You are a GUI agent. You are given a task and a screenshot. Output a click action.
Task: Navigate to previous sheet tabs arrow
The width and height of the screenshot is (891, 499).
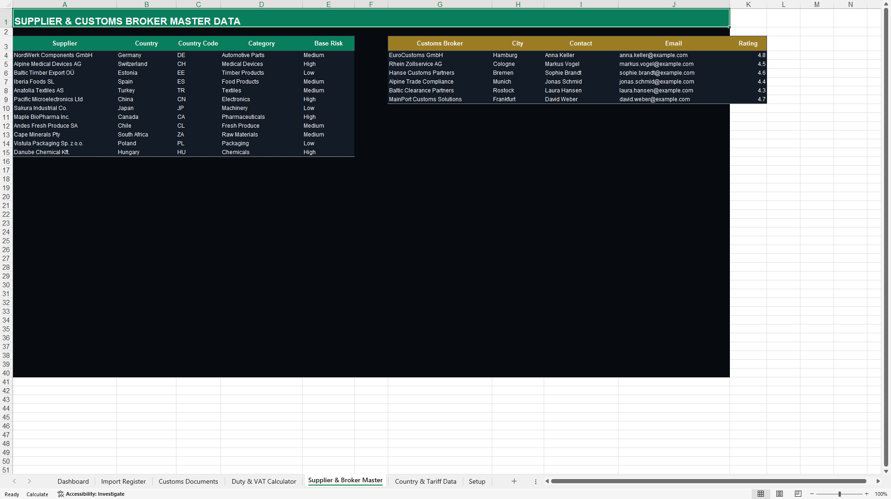[14, 481]
